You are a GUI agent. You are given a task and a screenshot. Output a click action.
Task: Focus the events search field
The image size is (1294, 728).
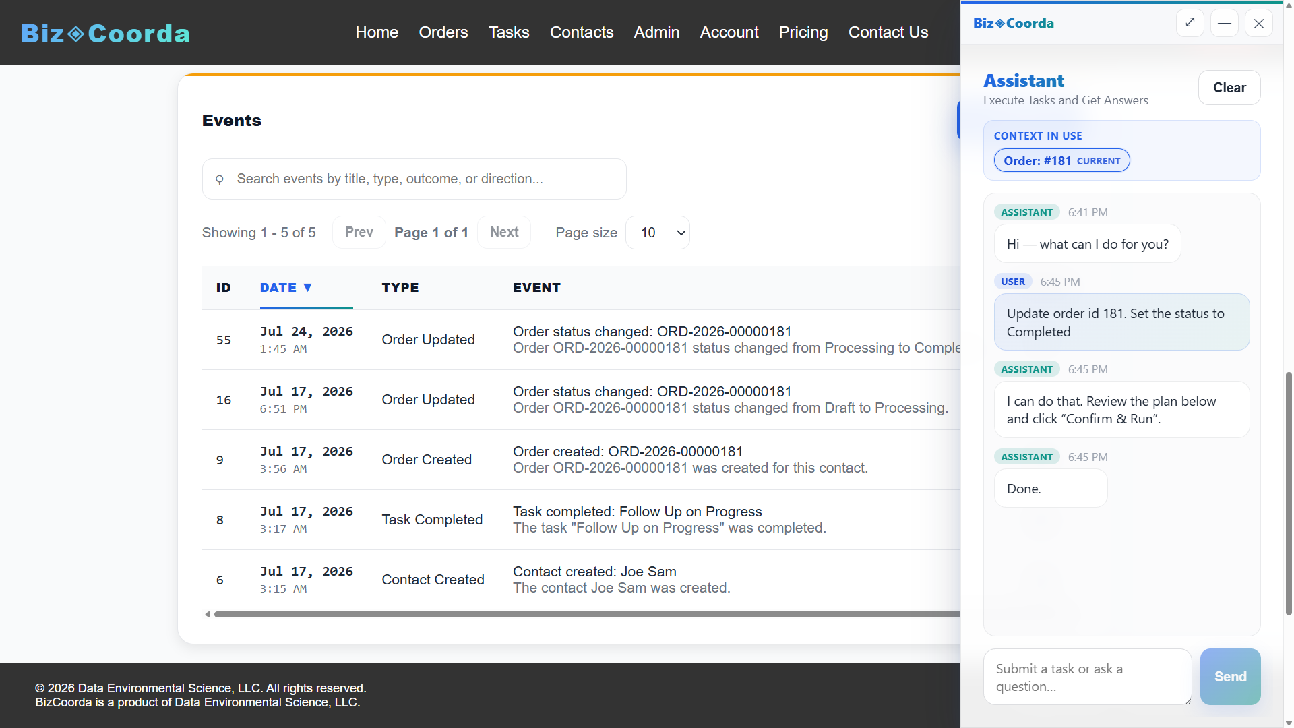pos(414,179)
